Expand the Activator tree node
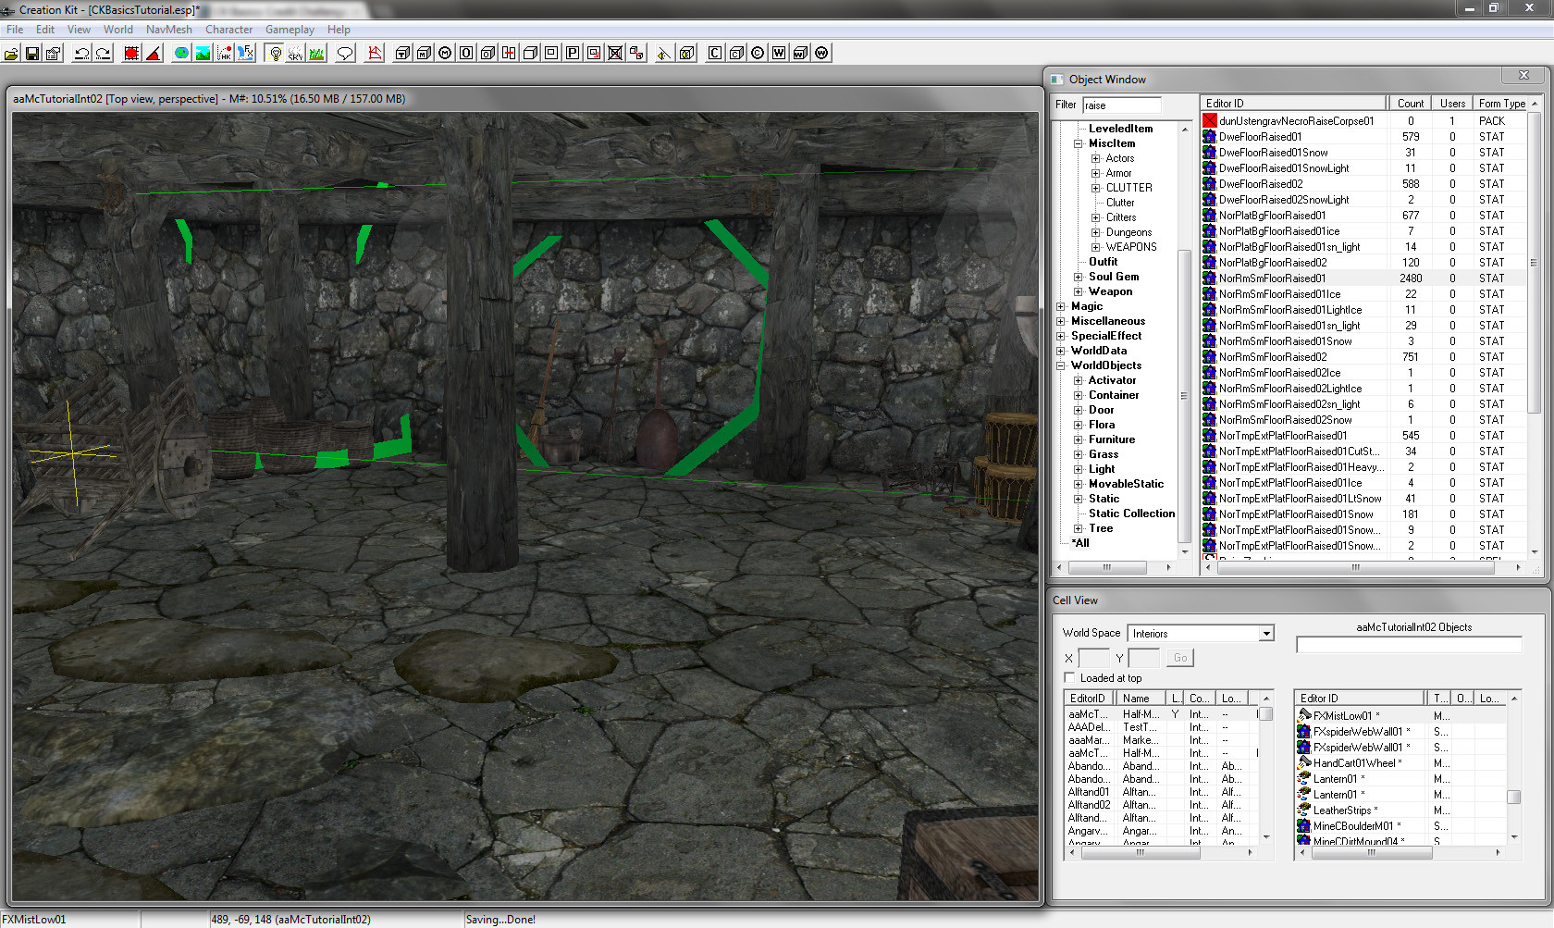The height and width of the screenshot is (928, 1554). coord(1079,380)
